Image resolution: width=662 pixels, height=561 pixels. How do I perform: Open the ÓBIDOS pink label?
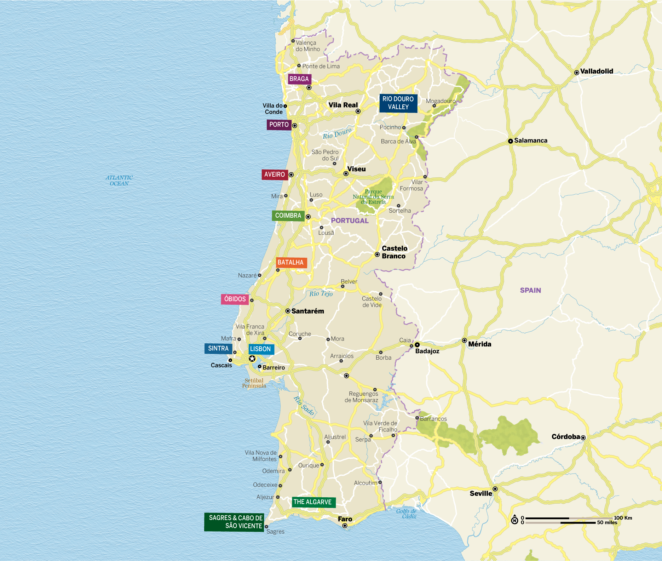tap(235, 299)
